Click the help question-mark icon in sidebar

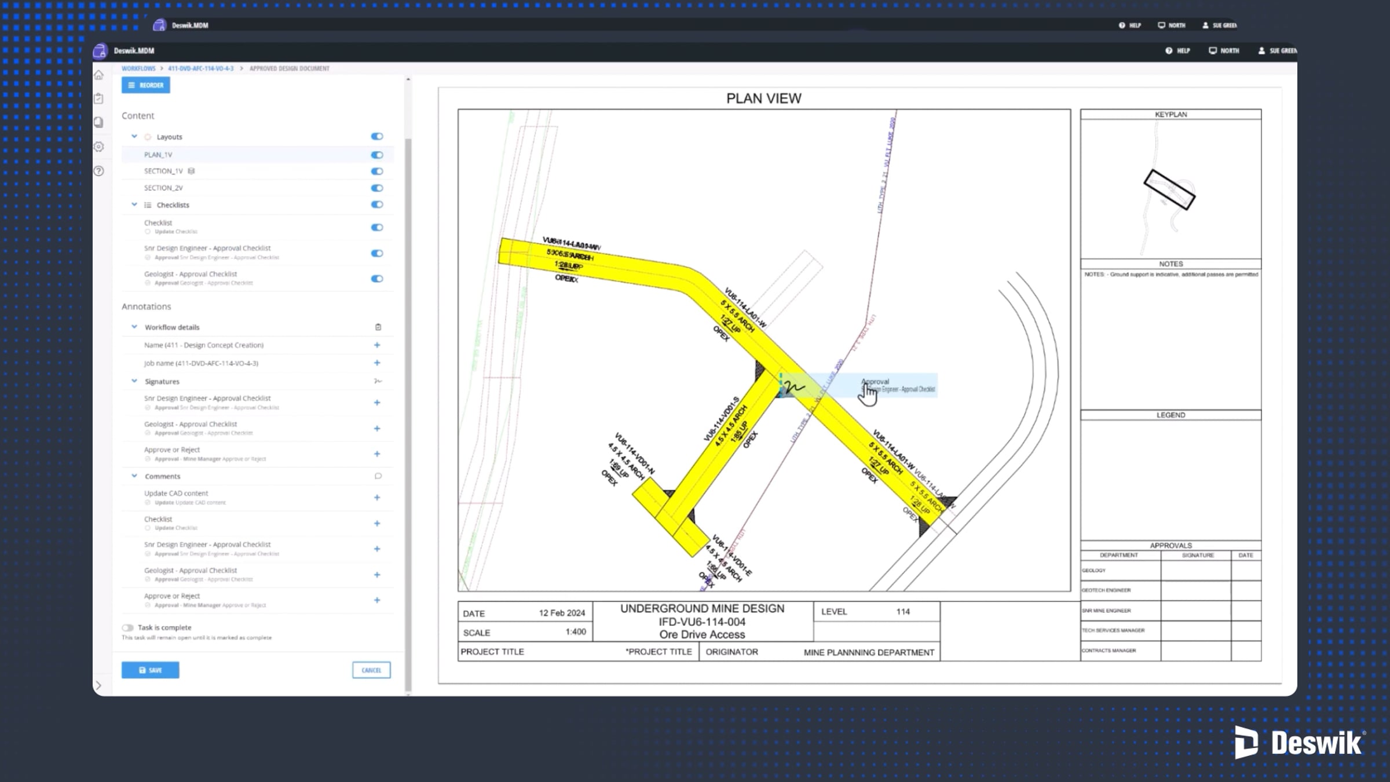pyautogui.click(x=99, y=171)
